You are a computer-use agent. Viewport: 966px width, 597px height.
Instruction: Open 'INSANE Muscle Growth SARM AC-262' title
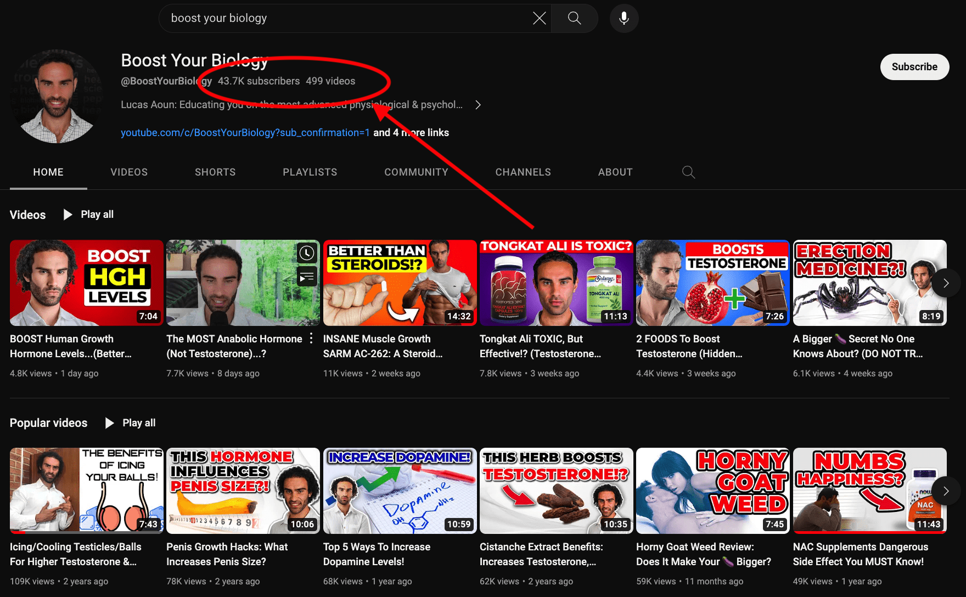click(383, 346)
